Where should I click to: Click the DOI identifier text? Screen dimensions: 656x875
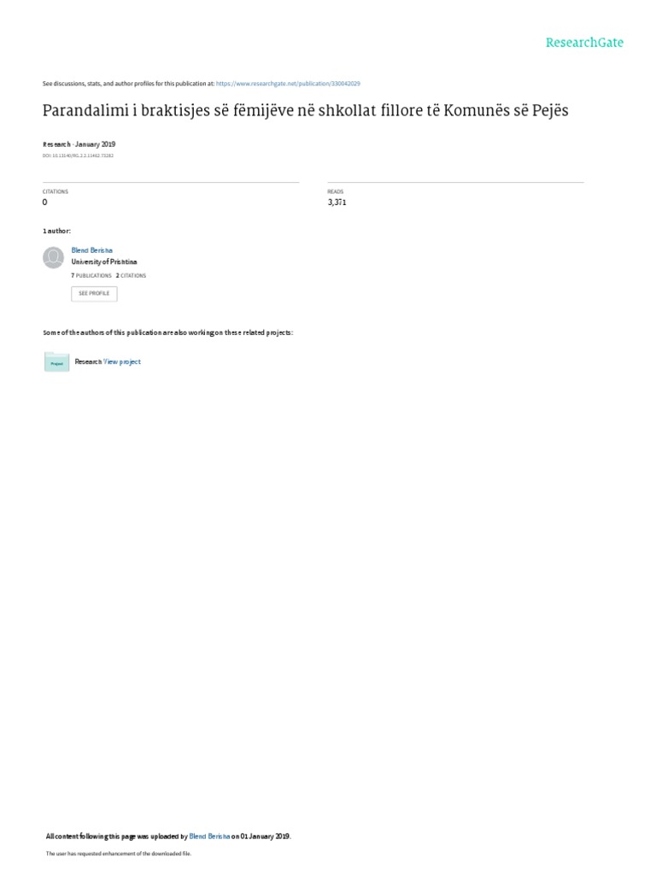[x=78, y=156]
